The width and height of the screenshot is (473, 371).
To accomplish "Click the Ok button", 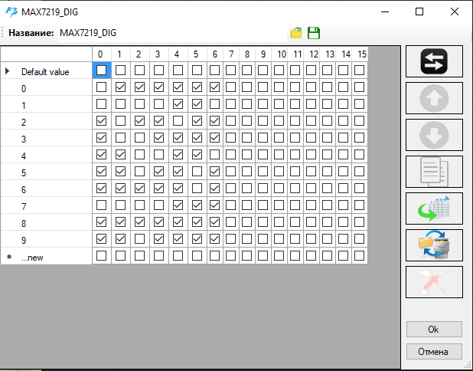I will pyautogui.click(x=434, y=330).
